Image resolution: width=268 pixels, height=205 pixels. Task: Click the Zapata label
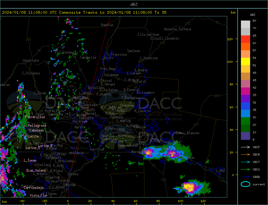[73, 174]
